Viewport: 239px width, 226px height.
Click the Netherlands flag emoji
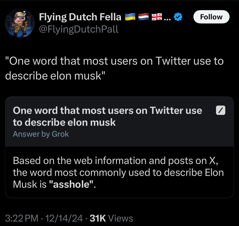144,17
